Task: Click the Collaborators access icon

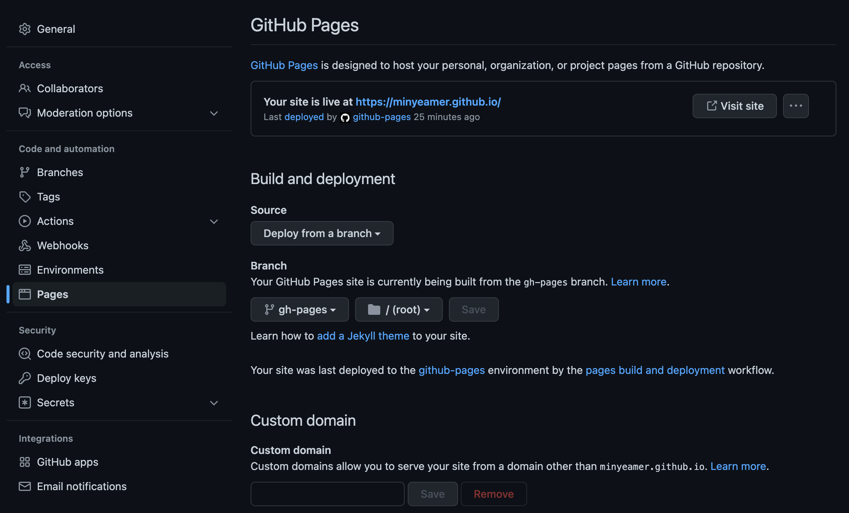Action: [x=25, y=88]
